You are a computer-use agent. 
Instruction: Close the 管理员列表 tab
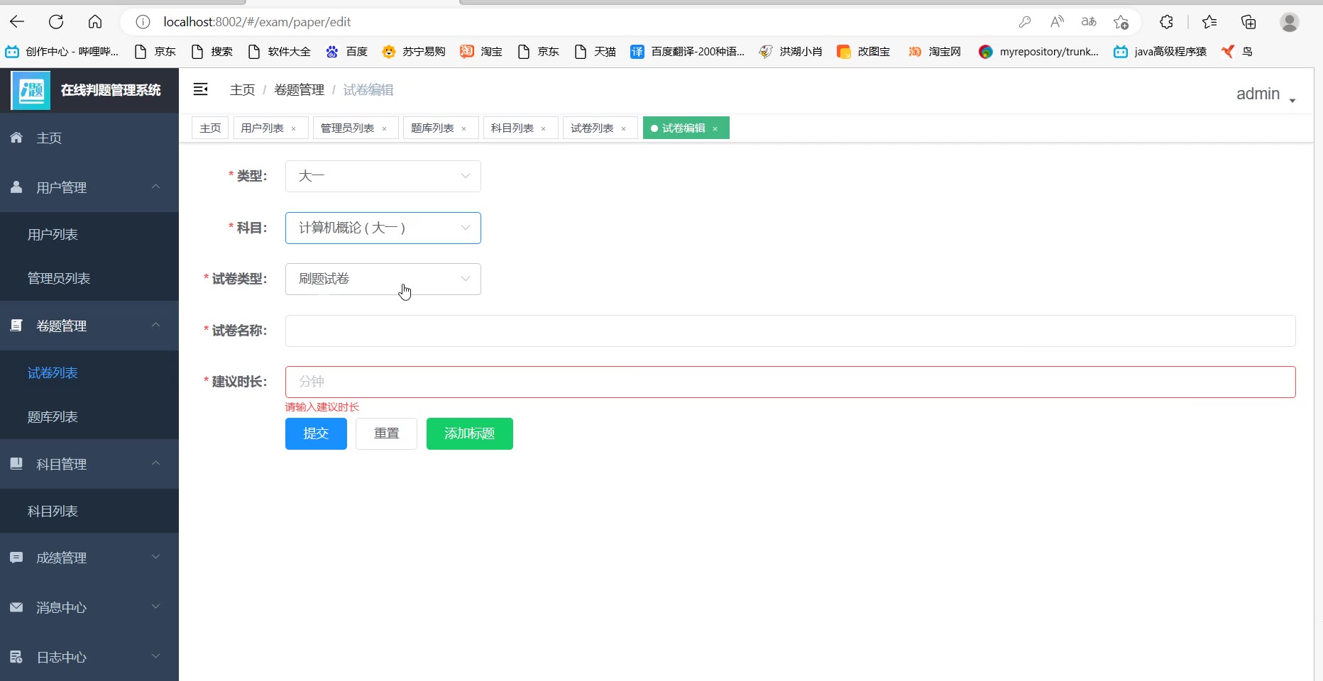tap(384, 128)
